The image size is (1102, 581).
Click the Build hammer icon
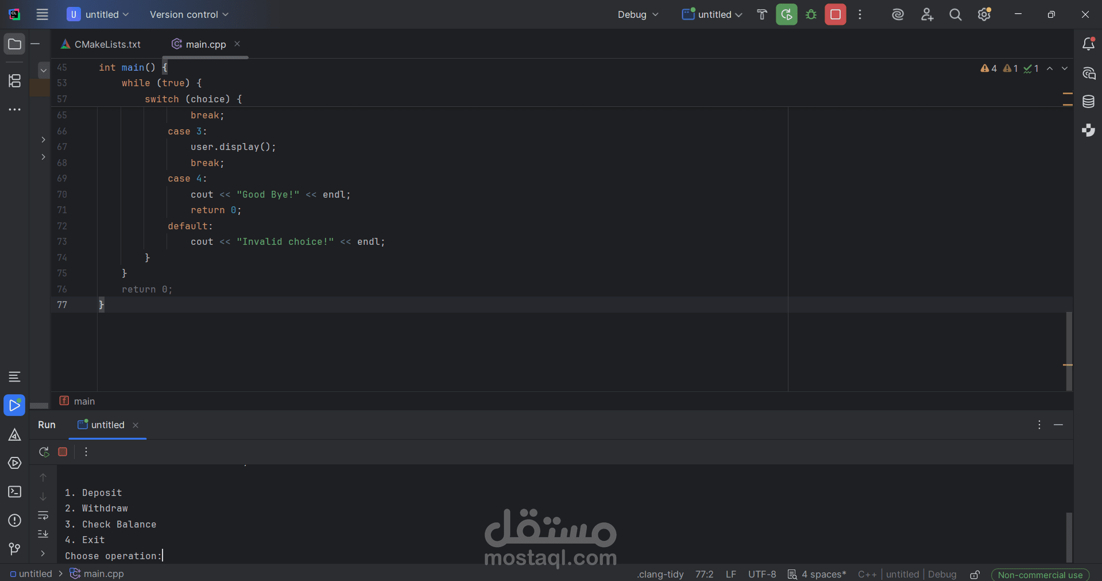[x=762, y=14]
